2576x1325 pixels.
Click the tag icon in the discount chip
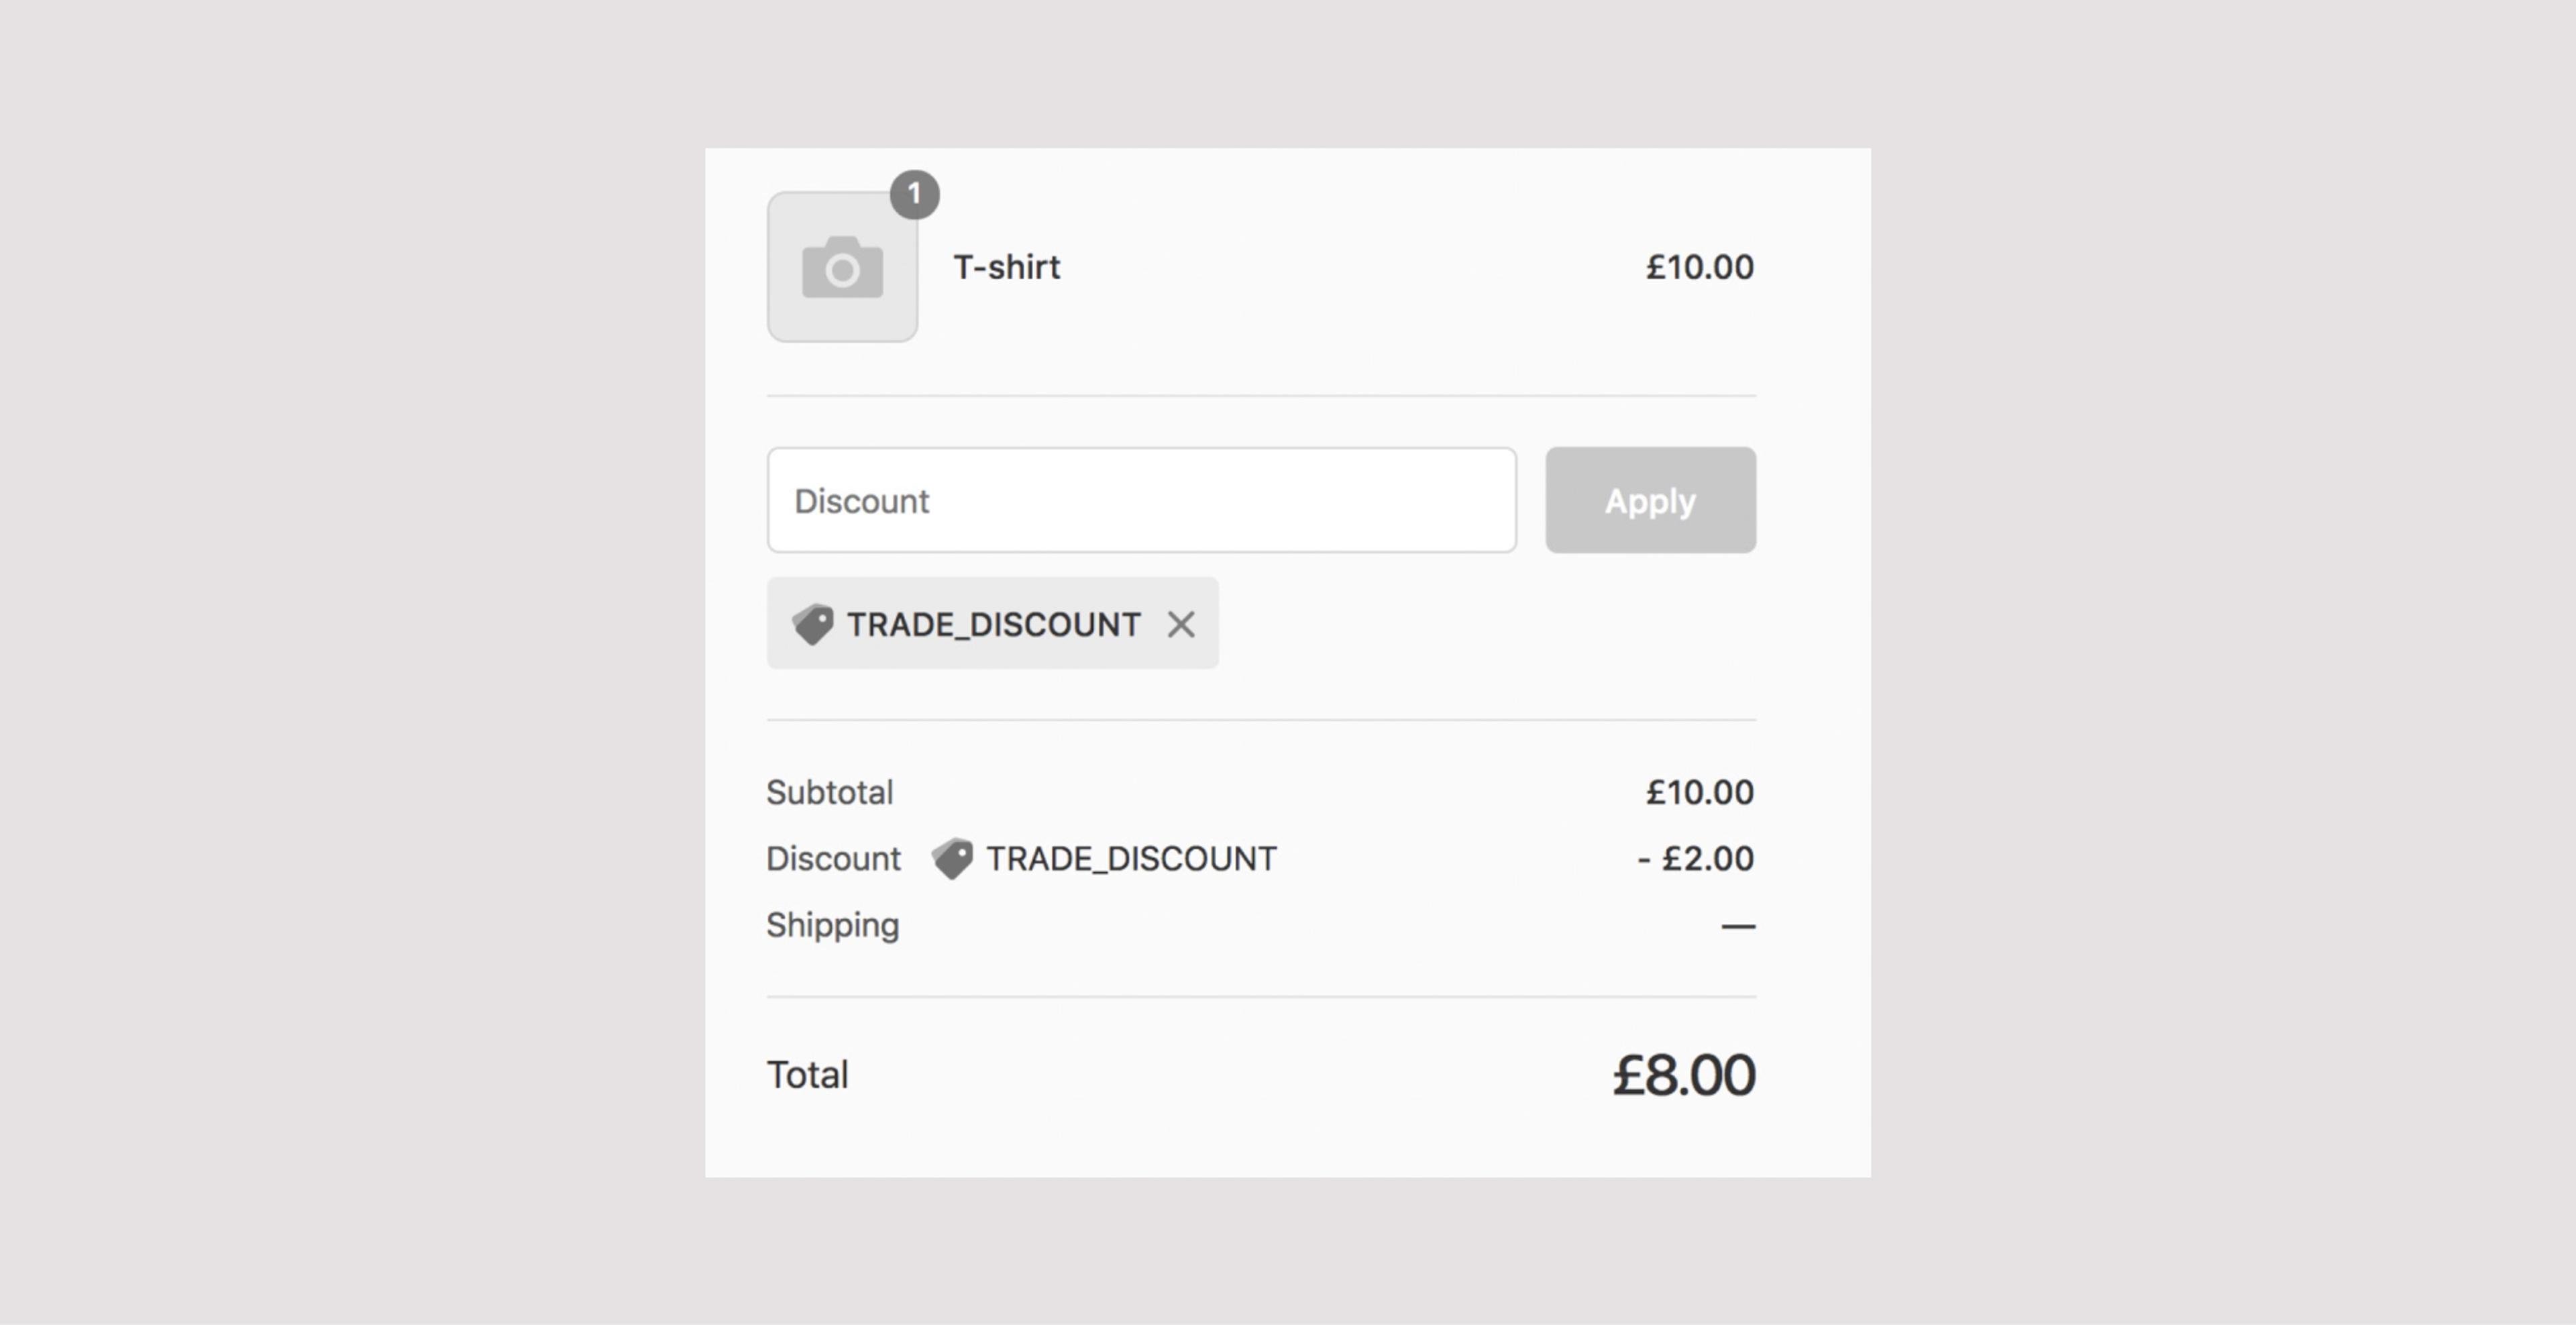[812, 624]
